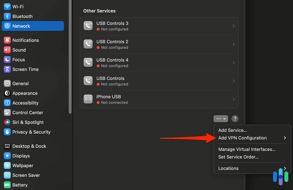
Task: Open the ellipsis options dropdown
Action: 221,119
